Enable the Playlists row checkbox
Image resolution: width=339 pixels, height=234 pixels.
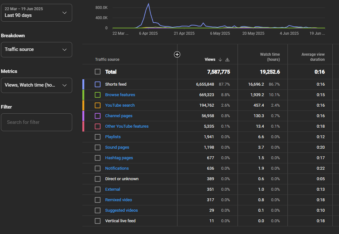(x=98, y=137)
